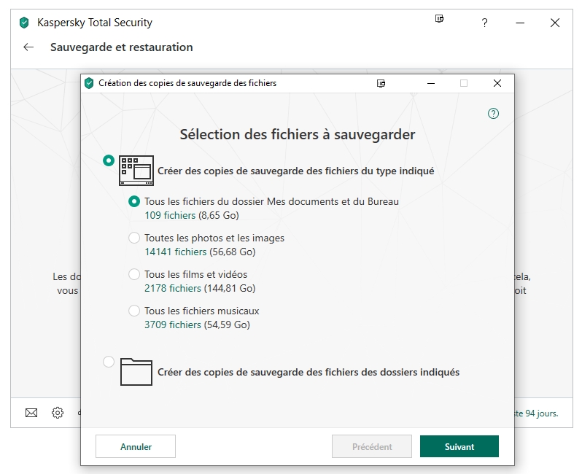Click the dialog title bar monitor icon

pos(381,83)
